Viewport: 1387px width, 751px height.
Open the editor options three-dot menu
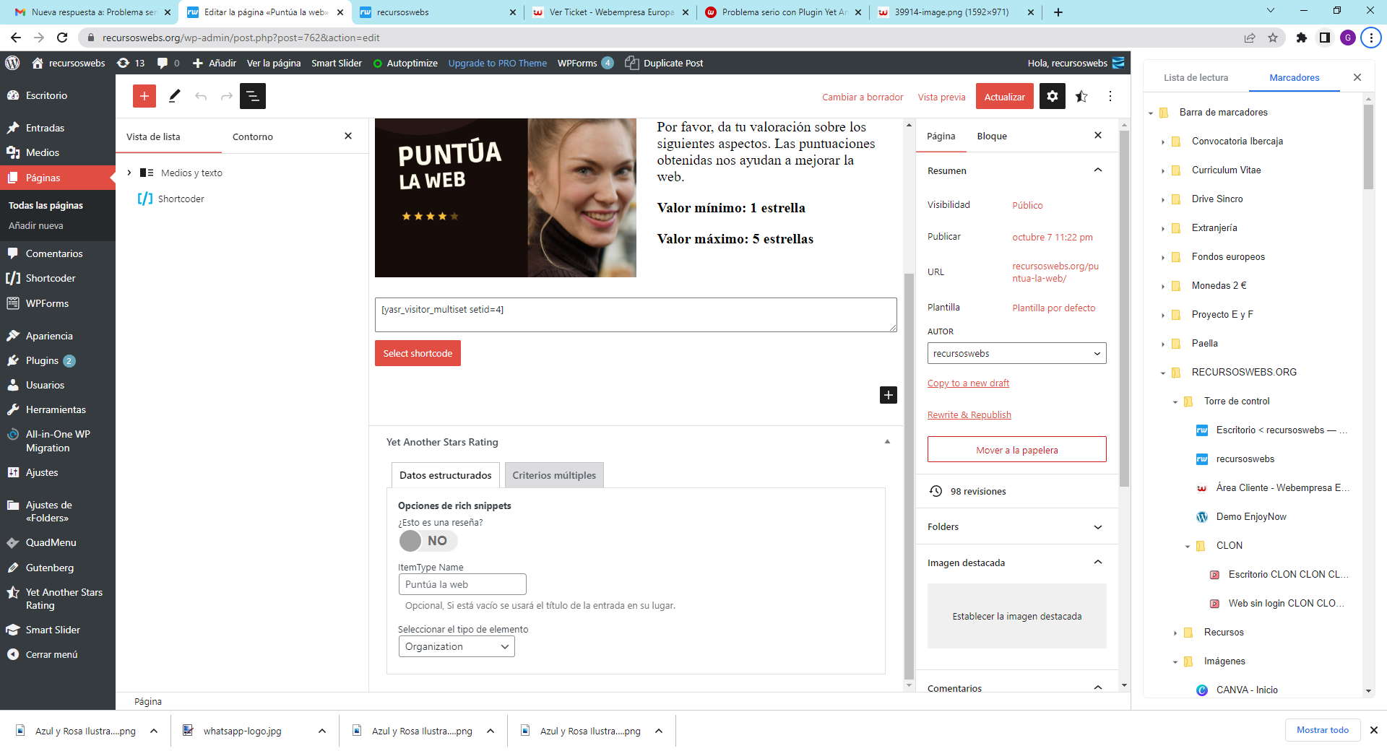pos(1110,96)
